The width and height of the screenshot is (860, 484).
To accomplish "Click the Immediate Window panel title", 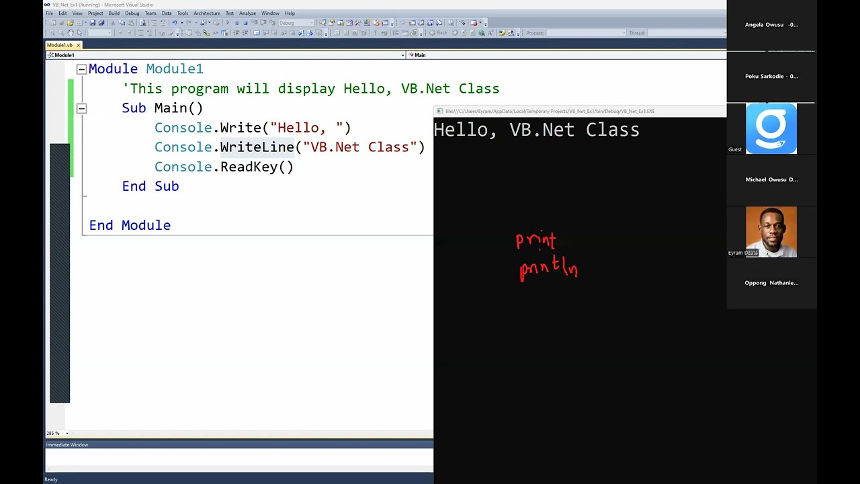I will [x=67, y=445].
